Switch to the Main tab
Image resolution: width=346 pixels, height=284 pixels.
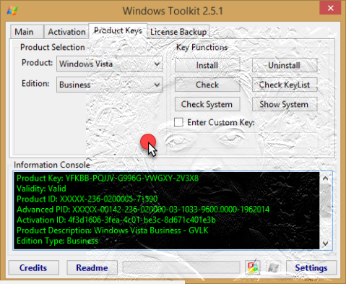click(x=27, y=32)
